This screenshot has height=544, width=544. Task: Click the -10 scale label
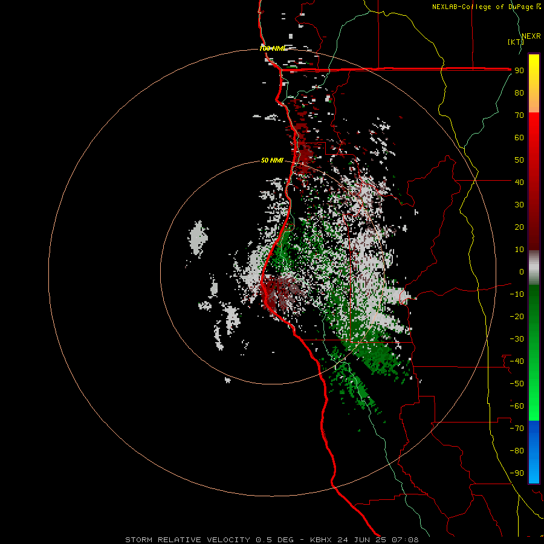[517, 294]
